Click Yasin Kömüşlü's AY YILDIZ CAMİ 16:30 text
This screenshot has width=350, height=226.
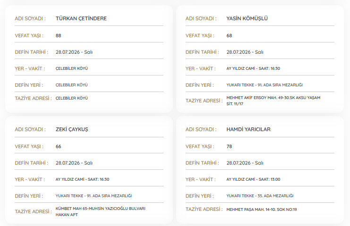[x=253, y=68]
